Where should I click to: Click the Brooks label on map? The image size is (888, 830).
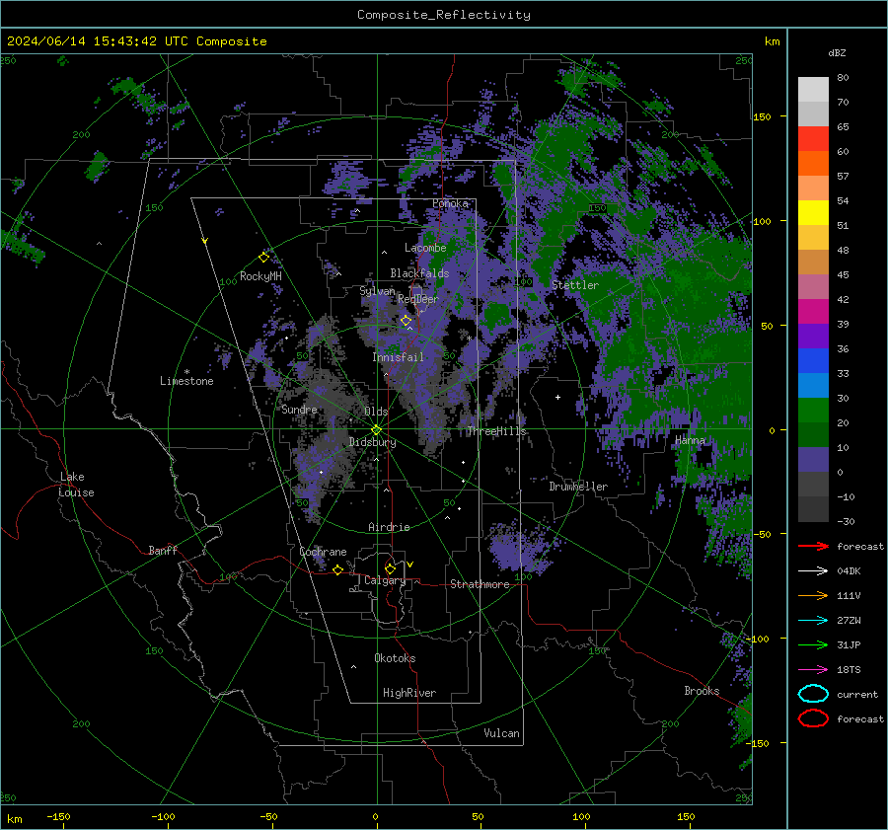tap(702, 691)
